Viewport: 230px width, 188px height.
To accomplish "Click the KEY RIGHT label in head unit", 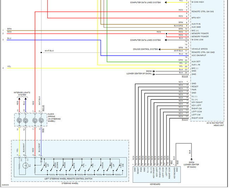I will [197, 102].
